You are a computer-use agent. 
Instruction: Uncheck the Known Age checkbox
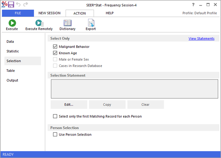pyautogui.click(x=55, y=53)
